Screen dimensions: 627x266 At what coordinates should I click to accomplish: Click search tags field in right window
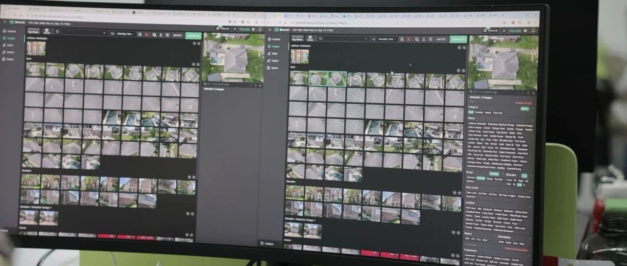(x=494, y=92)
